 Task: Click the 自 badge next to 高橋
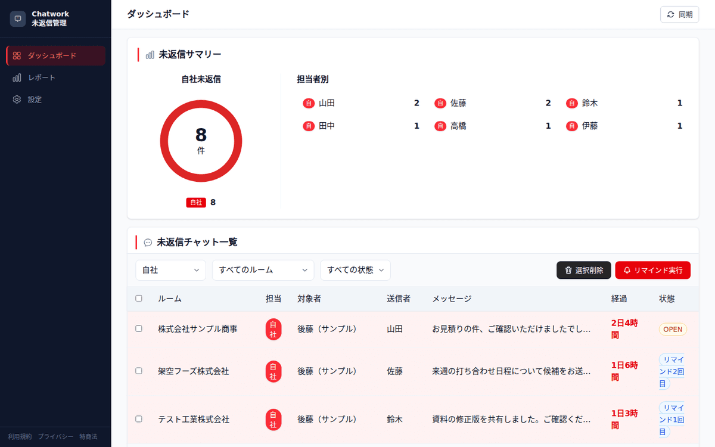pyautogui.click(x=440, y=126)
